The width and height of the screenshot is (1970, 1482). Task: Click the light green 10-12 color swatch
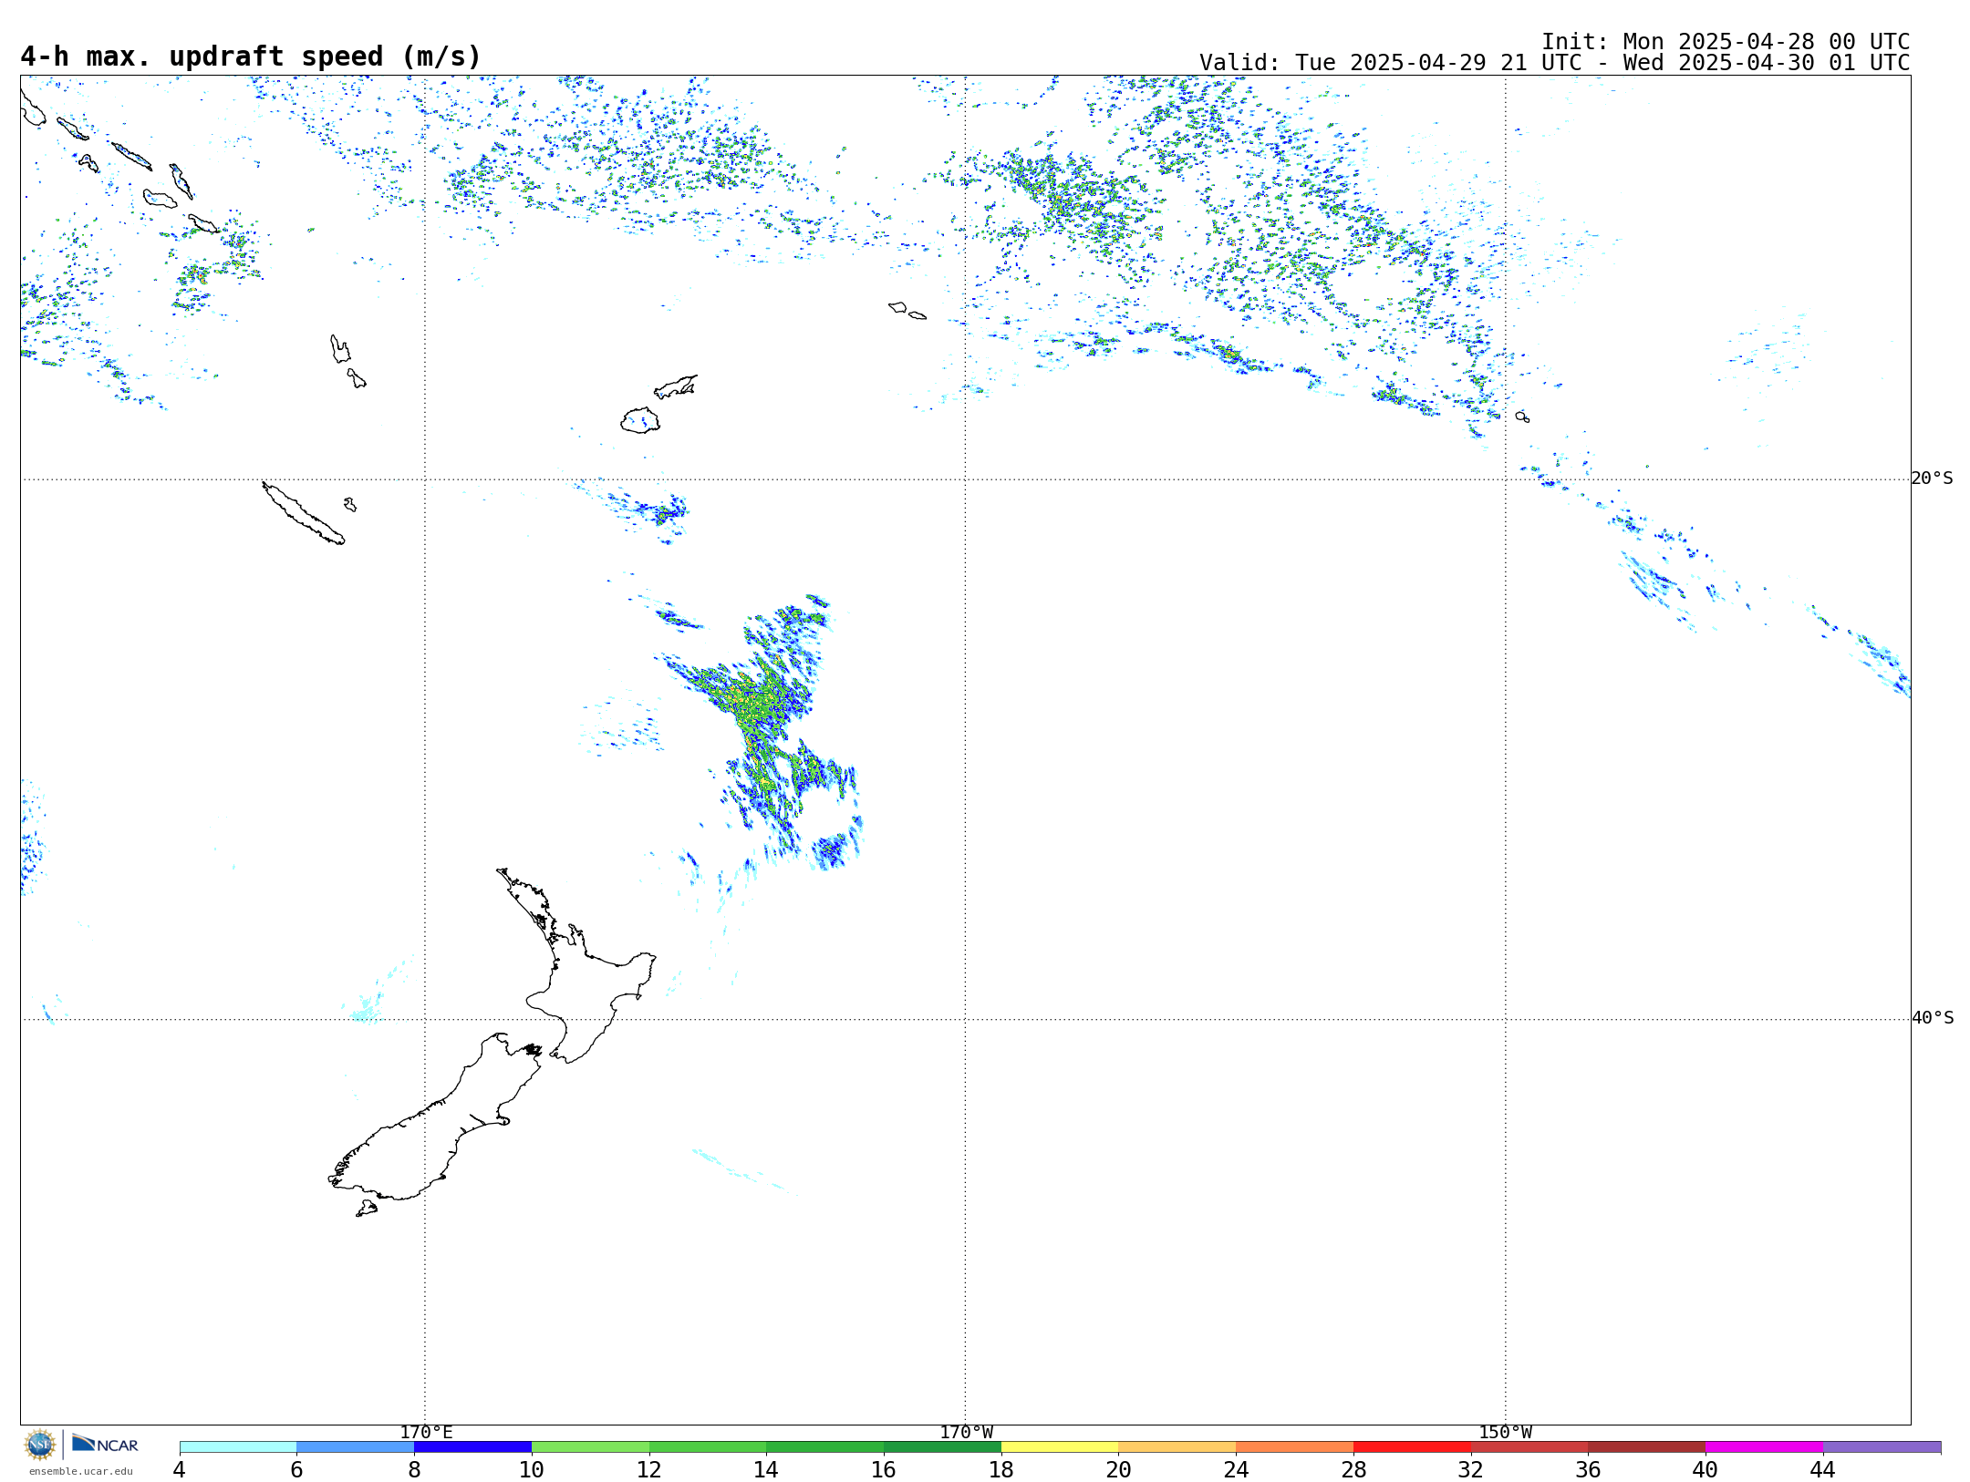pyautogui.click(x=590, y=1447)
